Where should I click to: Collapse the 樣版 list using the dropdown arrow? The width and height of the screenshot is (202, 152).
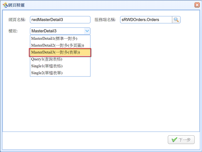[87, 31]
